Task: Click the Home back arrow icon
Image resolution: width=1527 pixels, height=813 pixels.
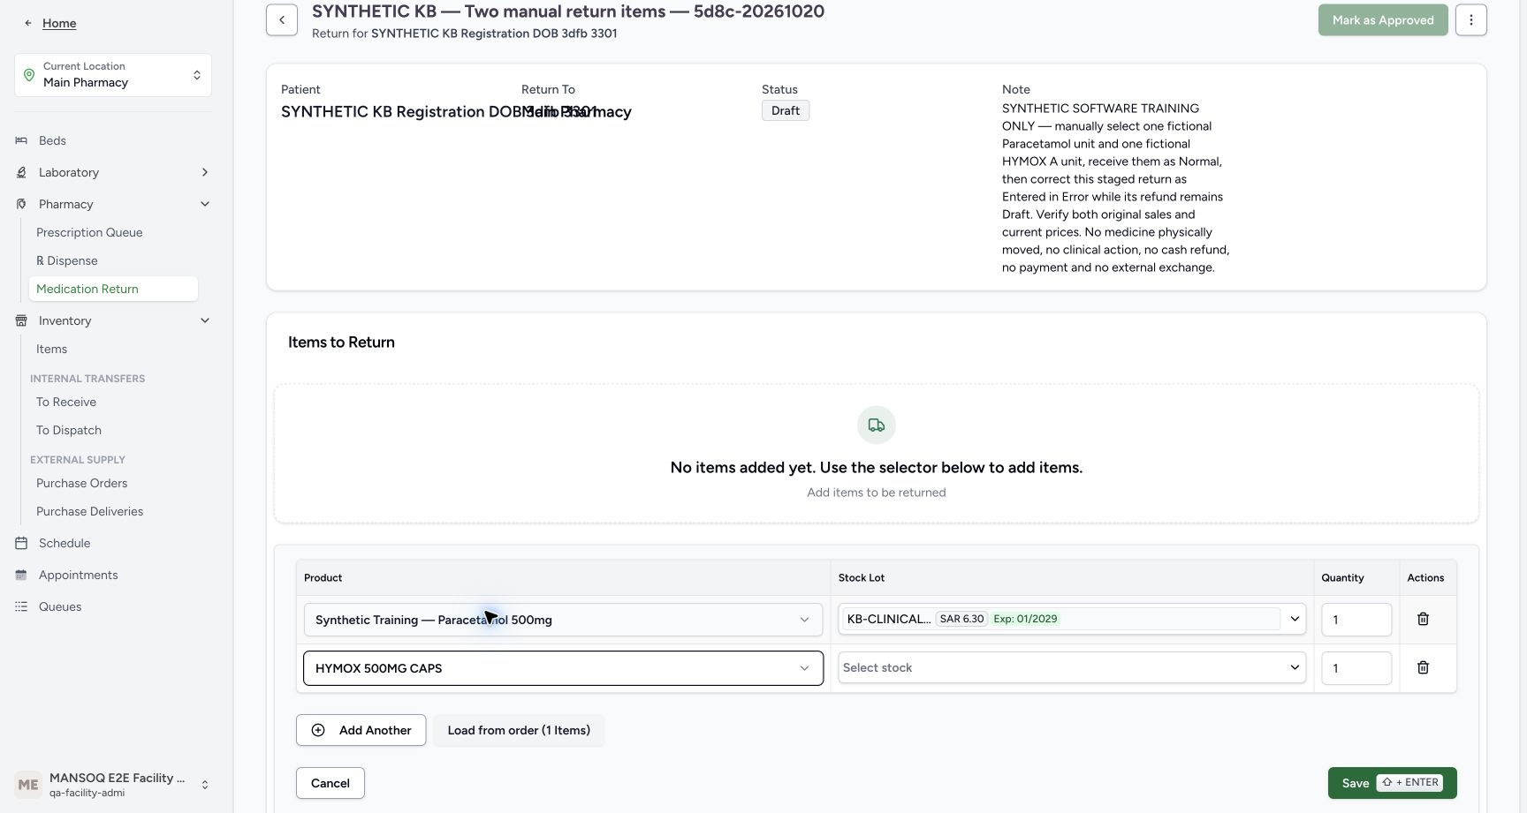Action: 28,23
